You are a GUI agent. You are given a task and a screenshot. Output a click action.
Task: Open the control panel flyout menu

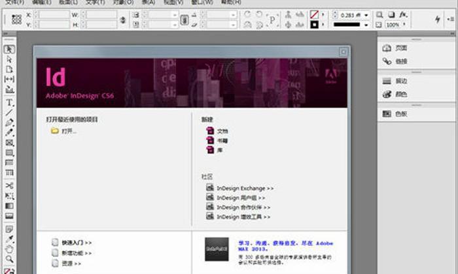450,19
